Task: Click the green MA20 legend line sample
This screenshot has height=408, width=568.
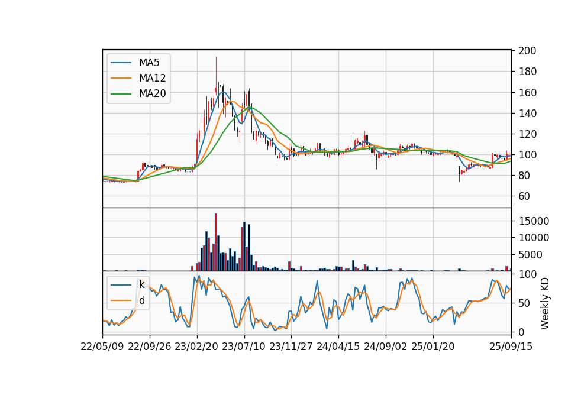Action: (x=121, y=94)
